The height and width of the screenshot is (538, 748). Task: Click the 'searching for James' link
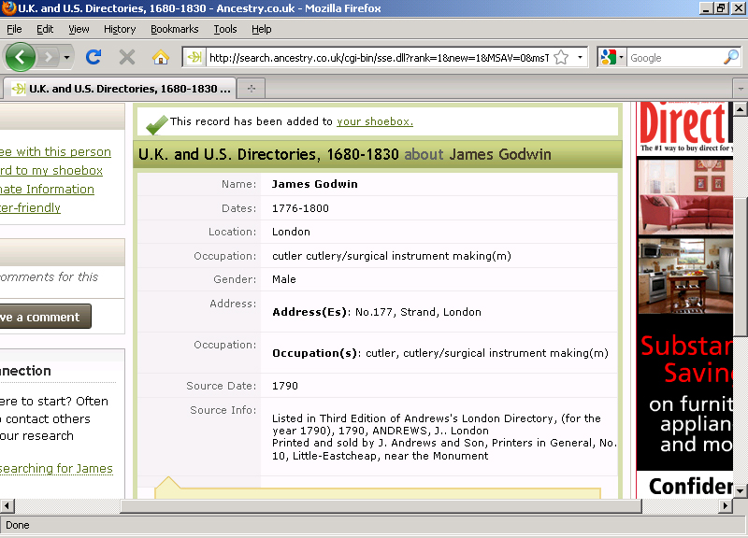[x=56, y=469]
